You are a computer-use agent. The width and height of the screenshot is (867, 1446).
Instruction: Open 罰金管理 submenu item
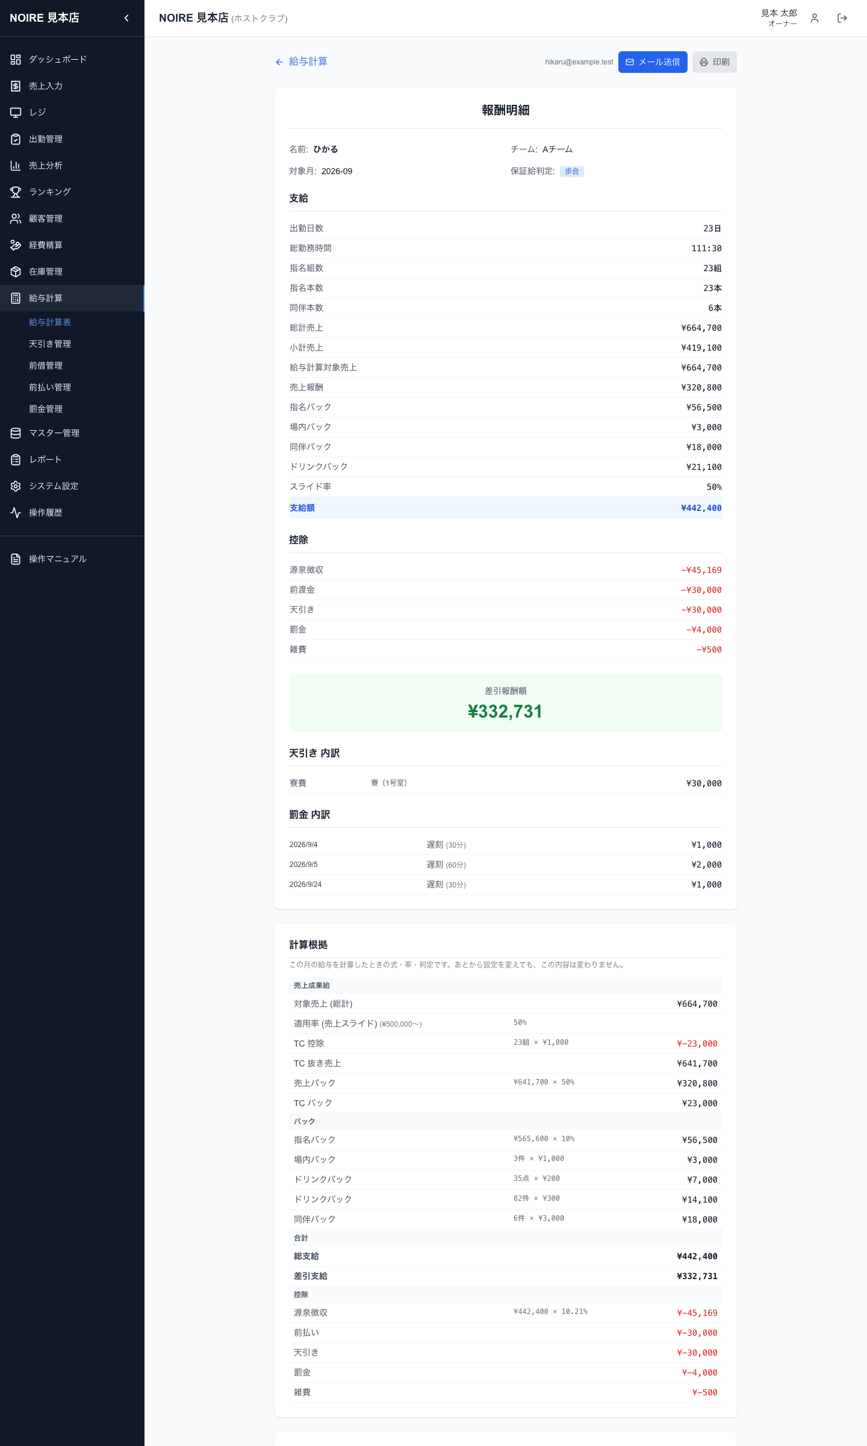point(46,409)
